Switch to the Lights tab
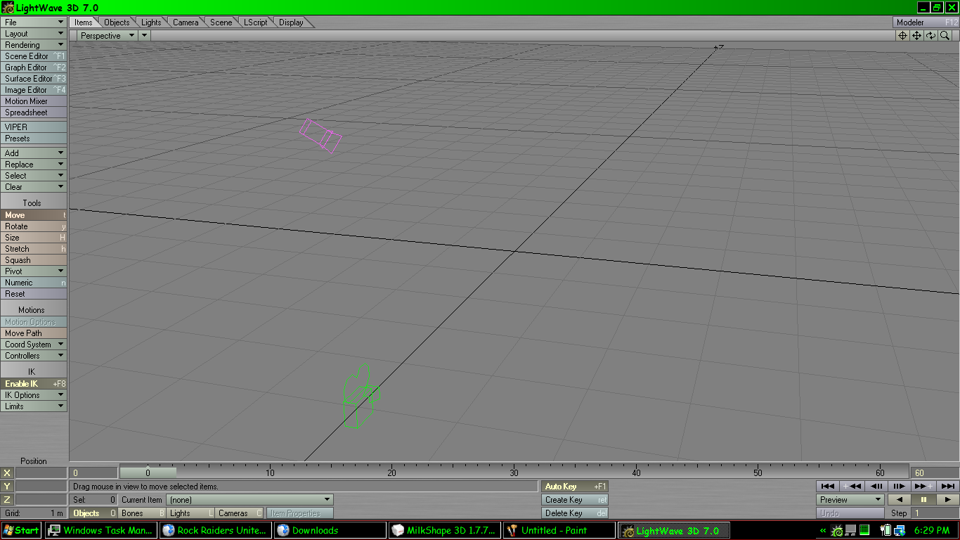 pyautogui.click(x=151, y=22)
